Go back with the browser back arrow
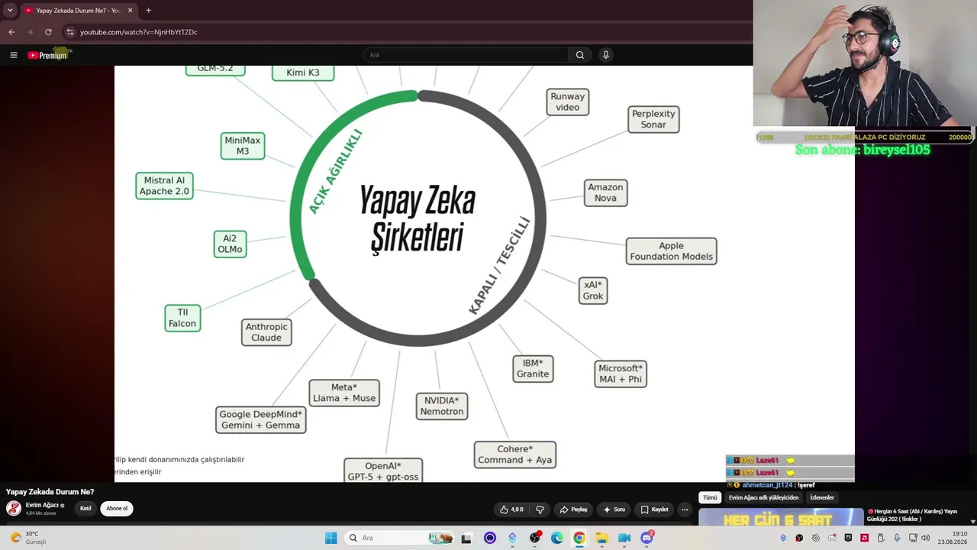Screen dimensions: 977x550 pos(11,32)
